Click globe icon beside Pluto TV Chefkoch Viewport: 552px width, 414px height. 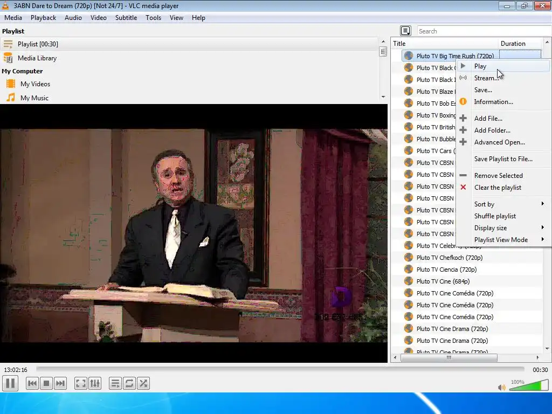coord(409,257)
